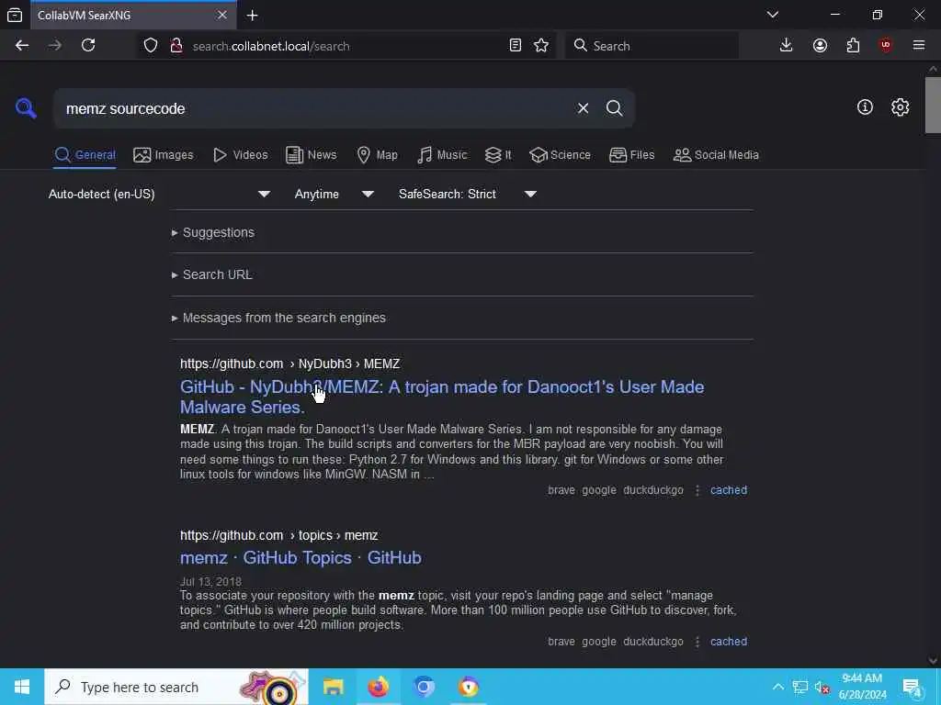
Task: Select the General search category
Action: click(85, 155)
